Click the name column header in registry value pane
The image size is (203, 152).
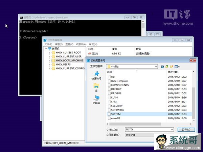[x=91, y=49]
